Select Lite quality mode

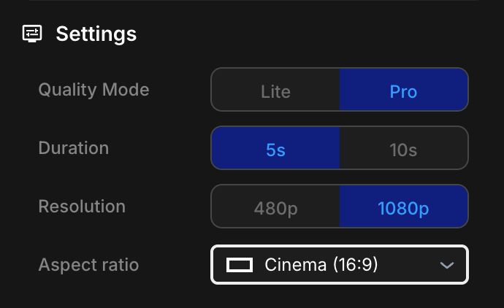tap(275, 91)
